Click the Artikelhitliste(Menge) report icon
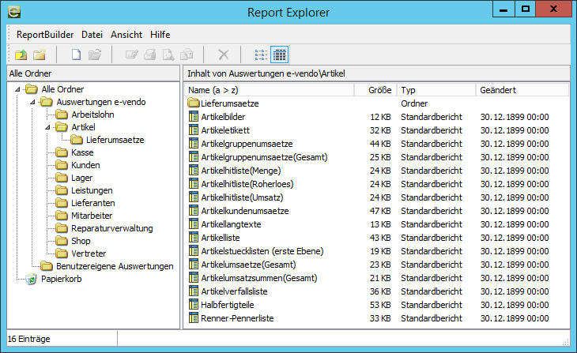577x353 pixels. pyautogui.click(x=193, y=171)
